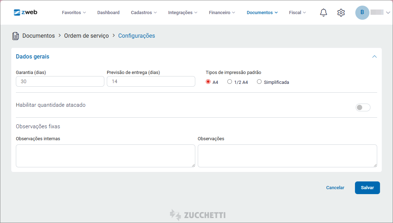
Task: Open the Cadastros dropdown menu
Action: (144, 13)
